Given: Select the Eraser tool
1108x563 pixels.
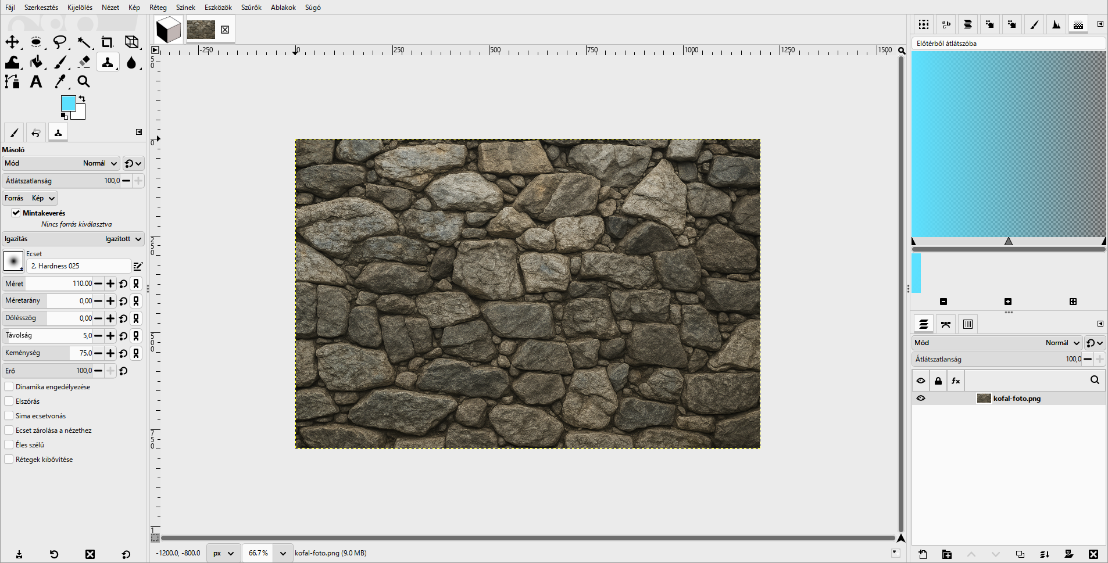Looking at the screenshot, I should [84, 62].
